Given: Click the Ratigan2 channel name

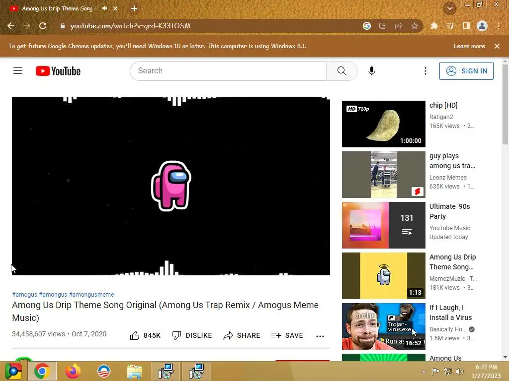Looking at the screenshot, I should [x=441, y=117].
